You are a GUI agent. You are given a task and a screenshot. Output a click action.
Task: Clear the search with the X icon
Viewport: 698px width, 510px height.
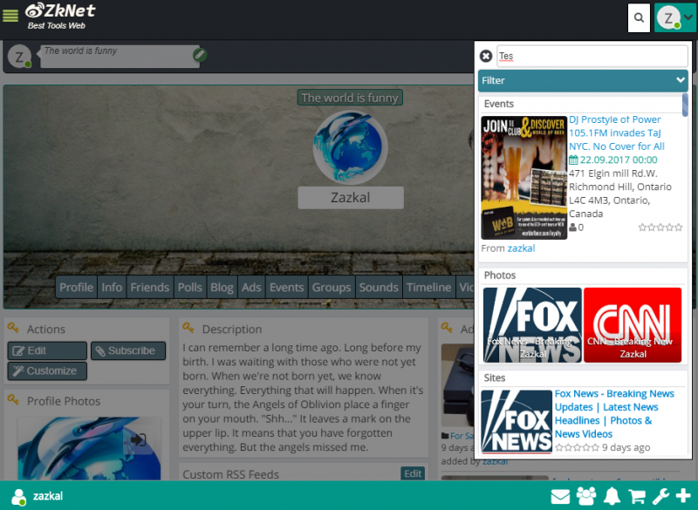(486, 56)
